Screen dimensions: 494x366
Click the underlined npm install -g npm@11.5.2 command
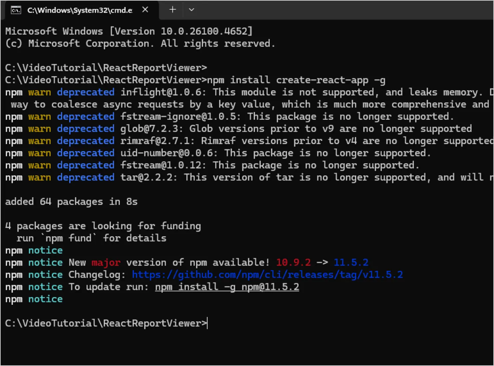click(227, 286)
